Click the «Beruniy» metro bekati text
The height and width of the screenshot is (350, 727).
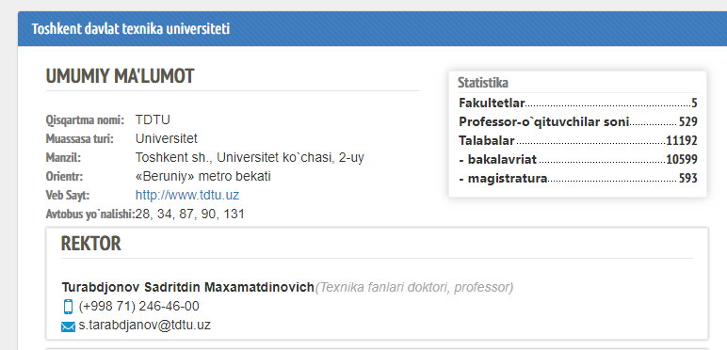point(203,176)
